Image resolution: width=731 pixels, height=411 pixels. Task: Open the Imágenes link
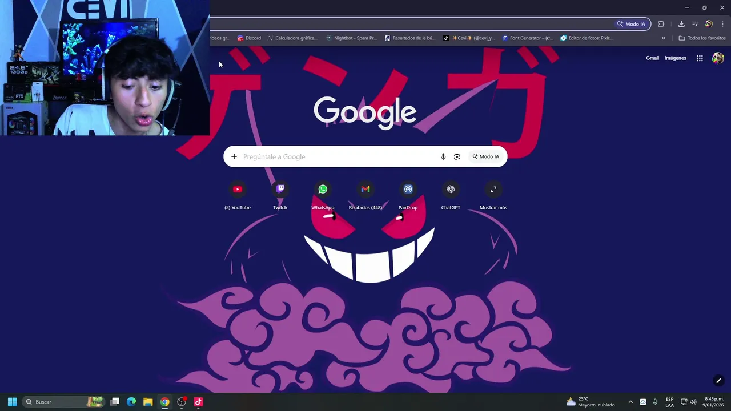coord(676,58)
